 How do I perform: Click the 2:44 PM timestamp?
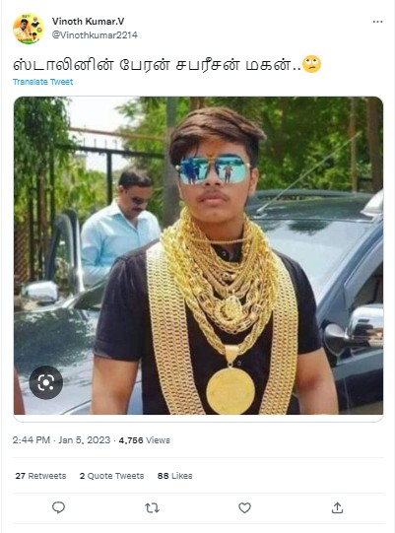pyautogui.click(x=32, y=440)
